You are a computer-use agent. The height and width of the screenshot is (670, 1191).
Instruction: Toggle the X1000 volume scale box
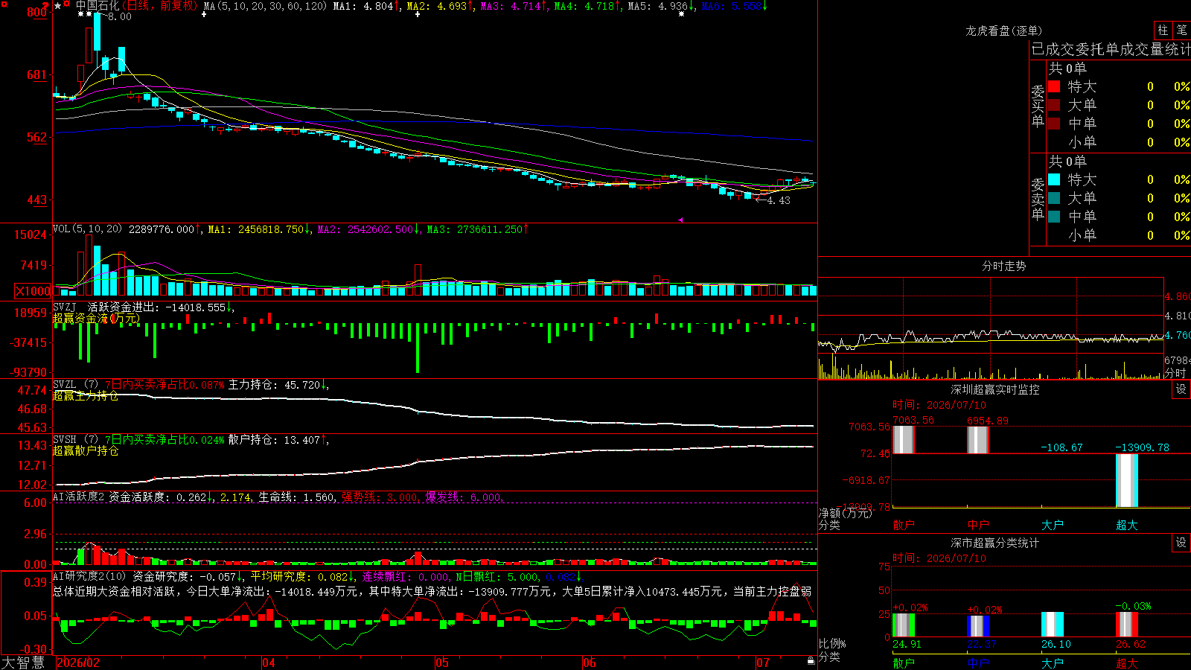(33, 291)
